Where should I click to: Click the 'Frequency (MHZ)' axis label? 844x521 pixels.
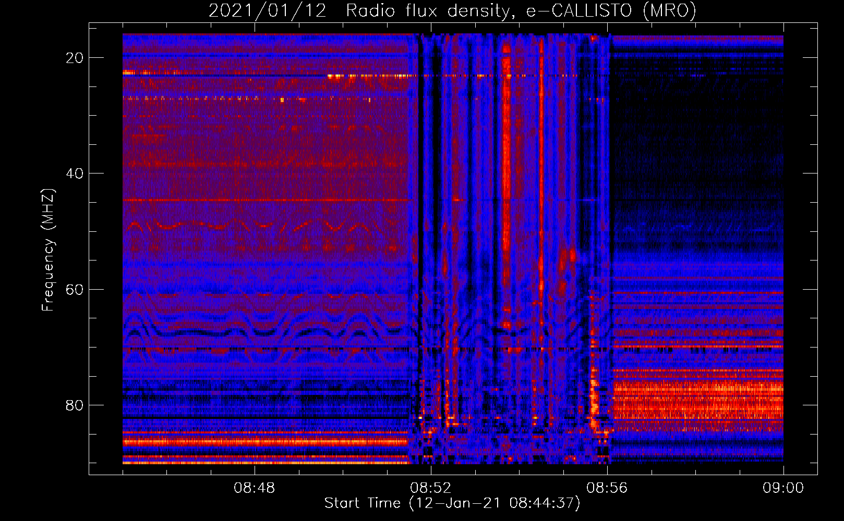point(47,250)
